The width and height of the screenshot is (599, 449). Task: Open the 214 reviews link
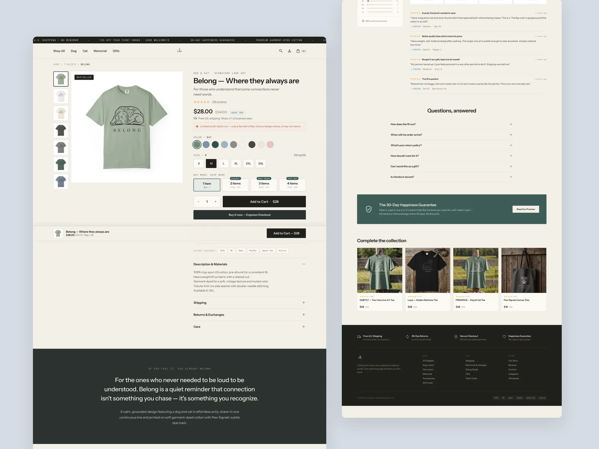coord(219,102)
